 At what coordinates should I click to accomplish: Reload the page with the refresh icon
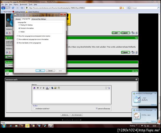[13, 8]
